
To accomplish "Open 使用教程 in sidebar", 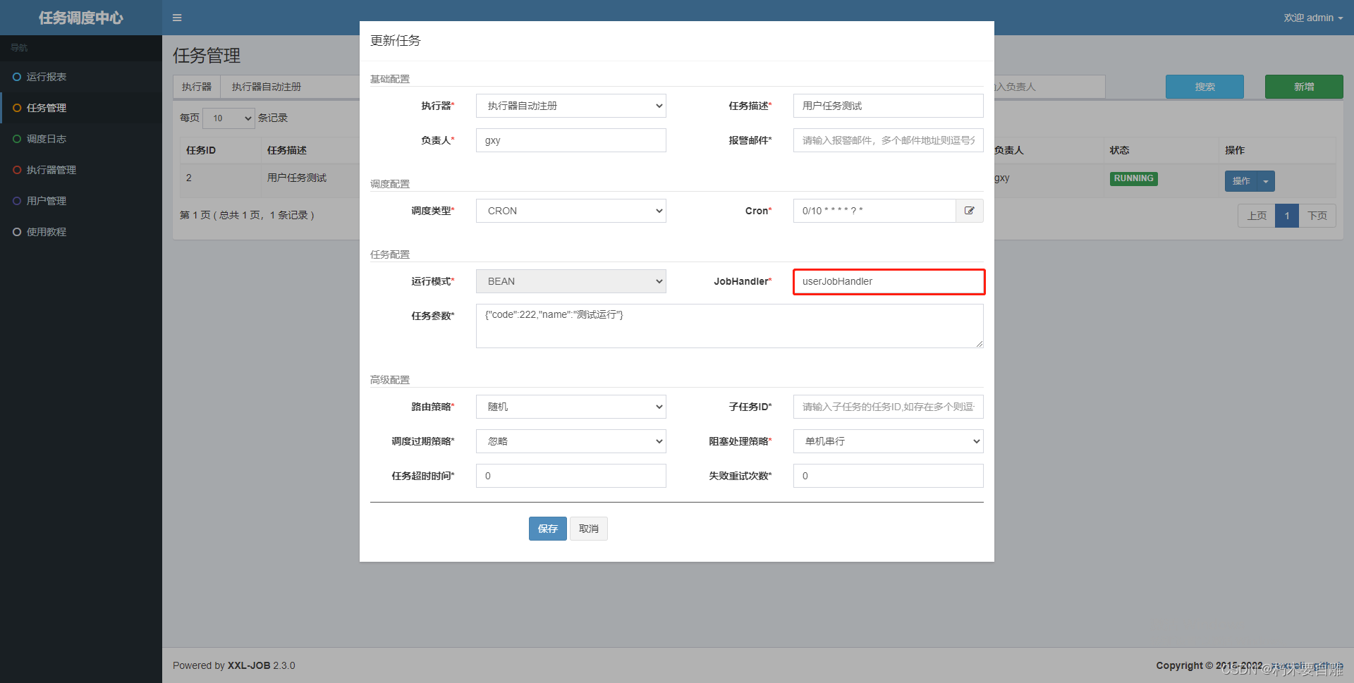I will (81, 232).
